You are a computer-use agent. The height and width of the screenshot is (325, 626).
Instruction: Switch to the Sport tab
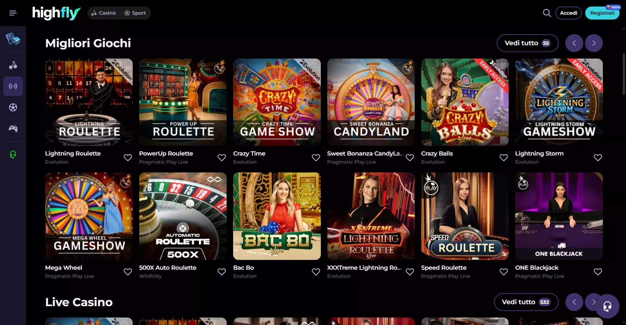tap(135, 13)
